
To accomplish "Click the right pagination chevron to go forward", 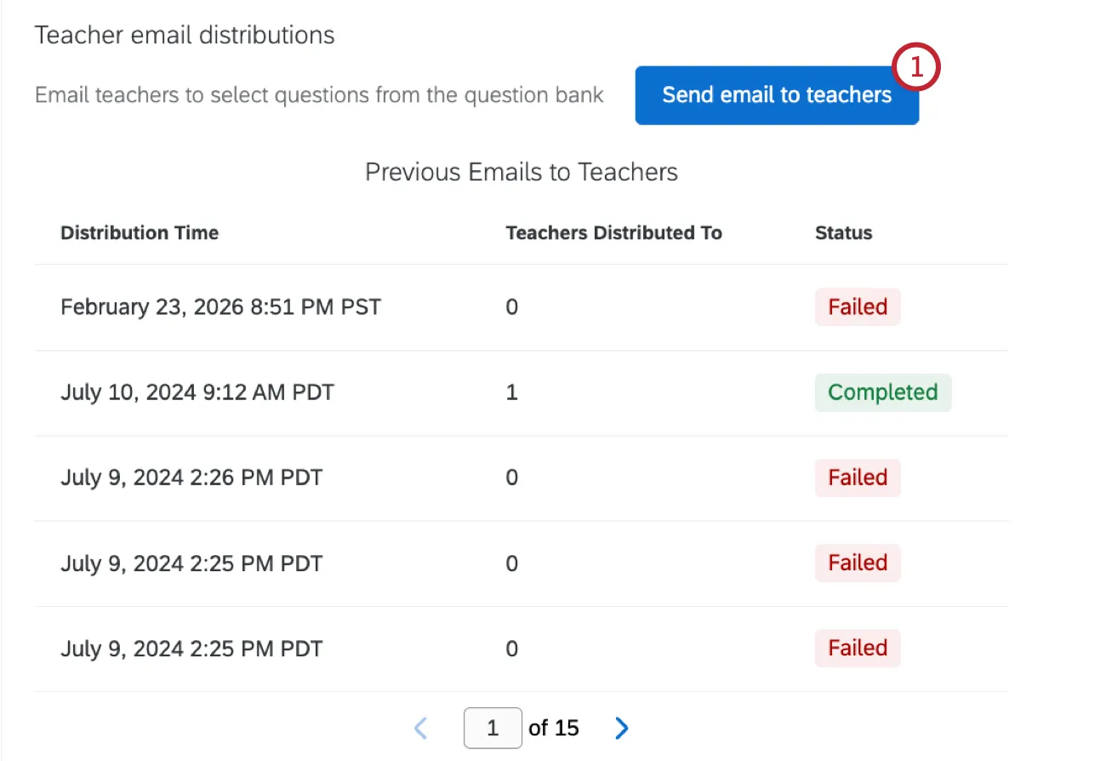I will [621, 728].
